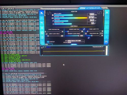
Task: Select profile slot 1
Action: [x=107, y=17]
